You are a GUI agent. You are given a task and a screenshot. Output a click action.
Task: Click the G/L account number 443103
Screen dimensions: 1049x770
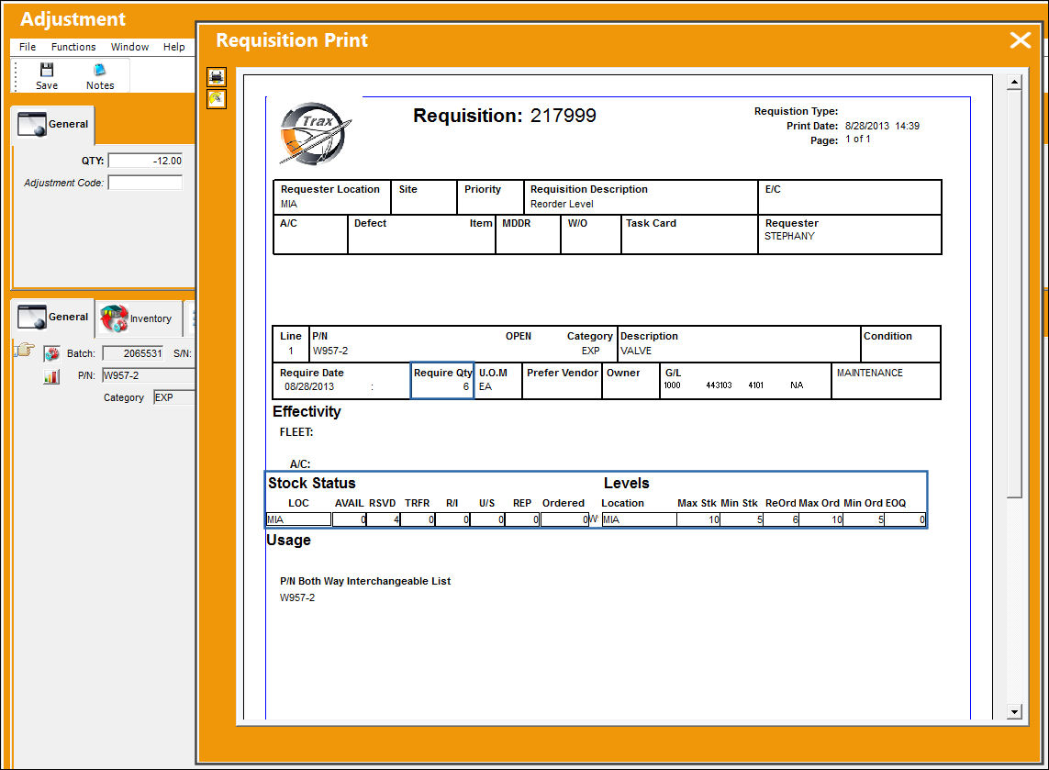[x=719, y=385]
